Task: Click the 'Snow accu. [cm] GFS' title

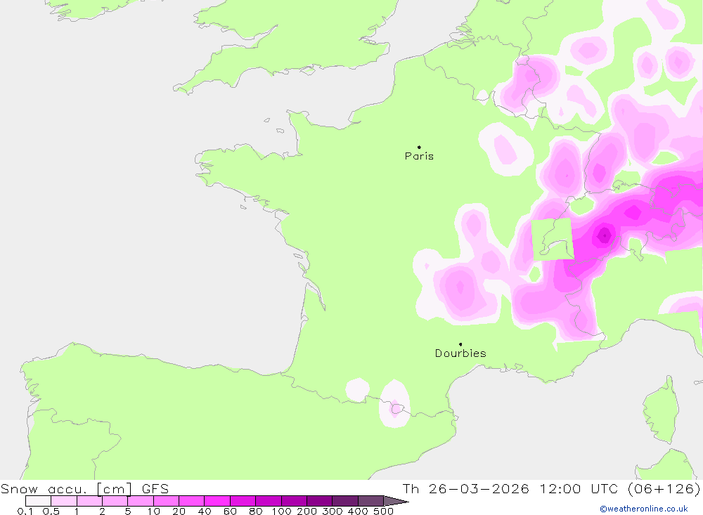Action: (x=85, y=488)
